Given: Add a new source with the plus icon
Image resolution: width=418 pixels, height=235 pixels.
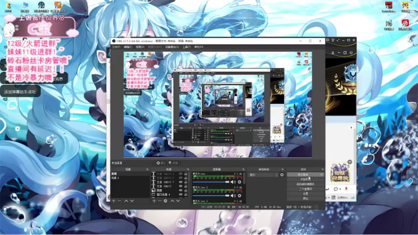Looking at the screenshot, I should click(x=154, y=201).
